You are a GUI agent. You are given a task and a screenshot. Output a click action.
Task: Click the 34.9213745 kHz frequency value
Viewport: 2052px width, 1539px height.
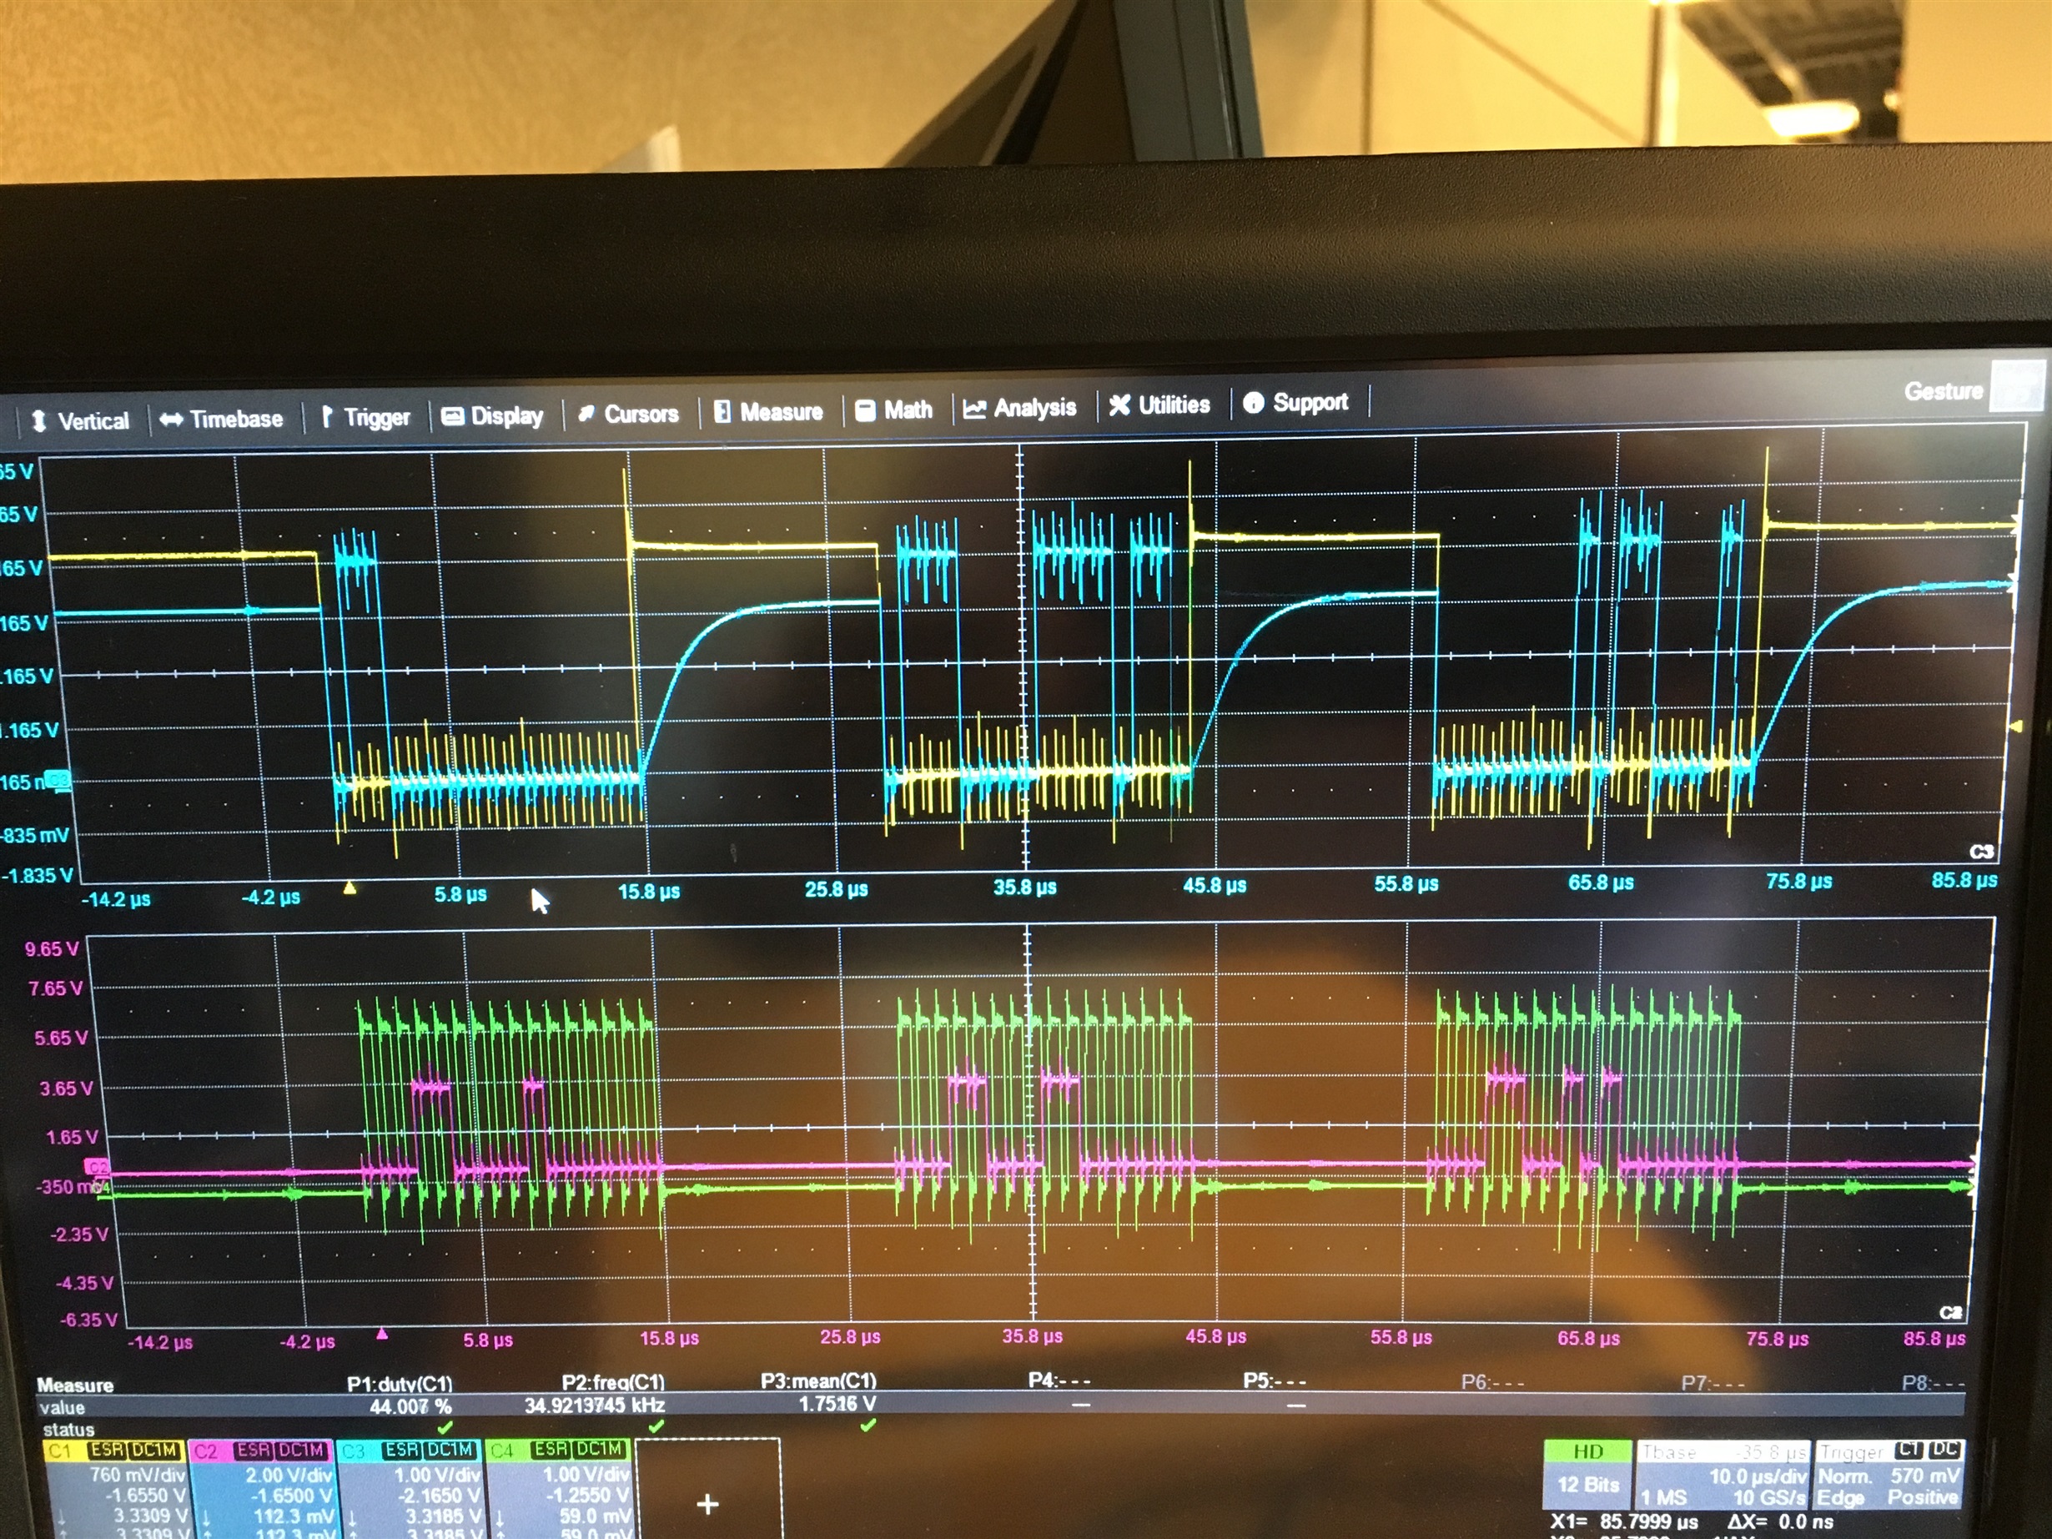click(595, 1405)
